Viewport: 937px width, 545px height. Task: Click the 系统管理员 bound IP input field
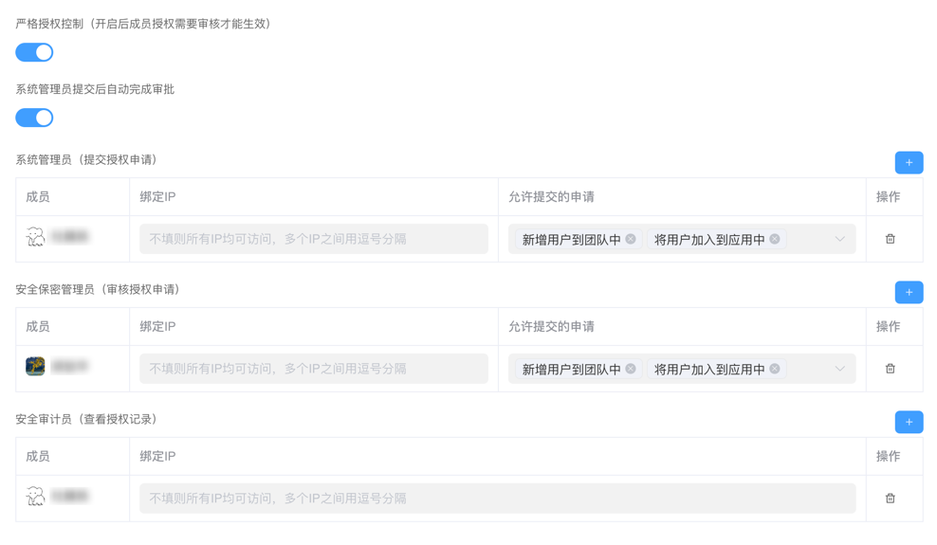(313, 239)
